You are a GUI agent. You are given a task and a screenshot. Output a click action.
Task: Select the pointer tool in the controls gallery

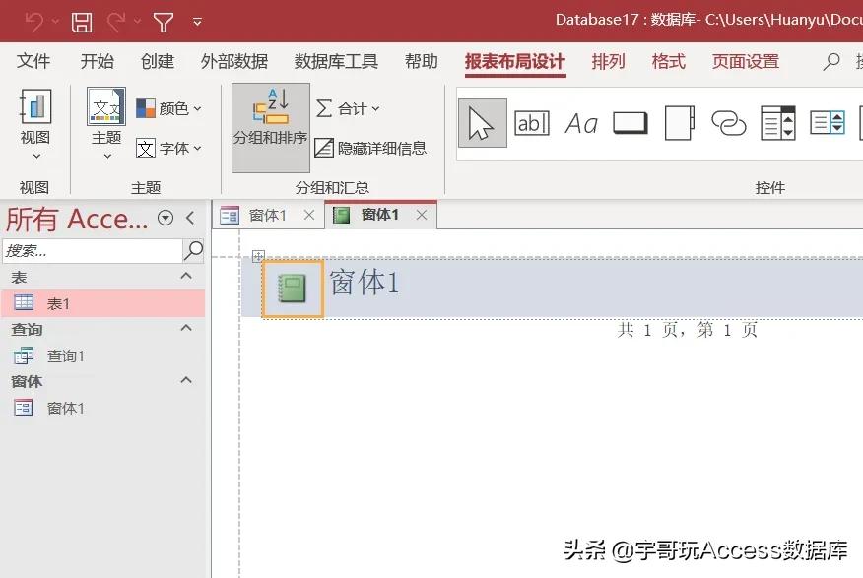pyautogui.click(x=481, y=123)
